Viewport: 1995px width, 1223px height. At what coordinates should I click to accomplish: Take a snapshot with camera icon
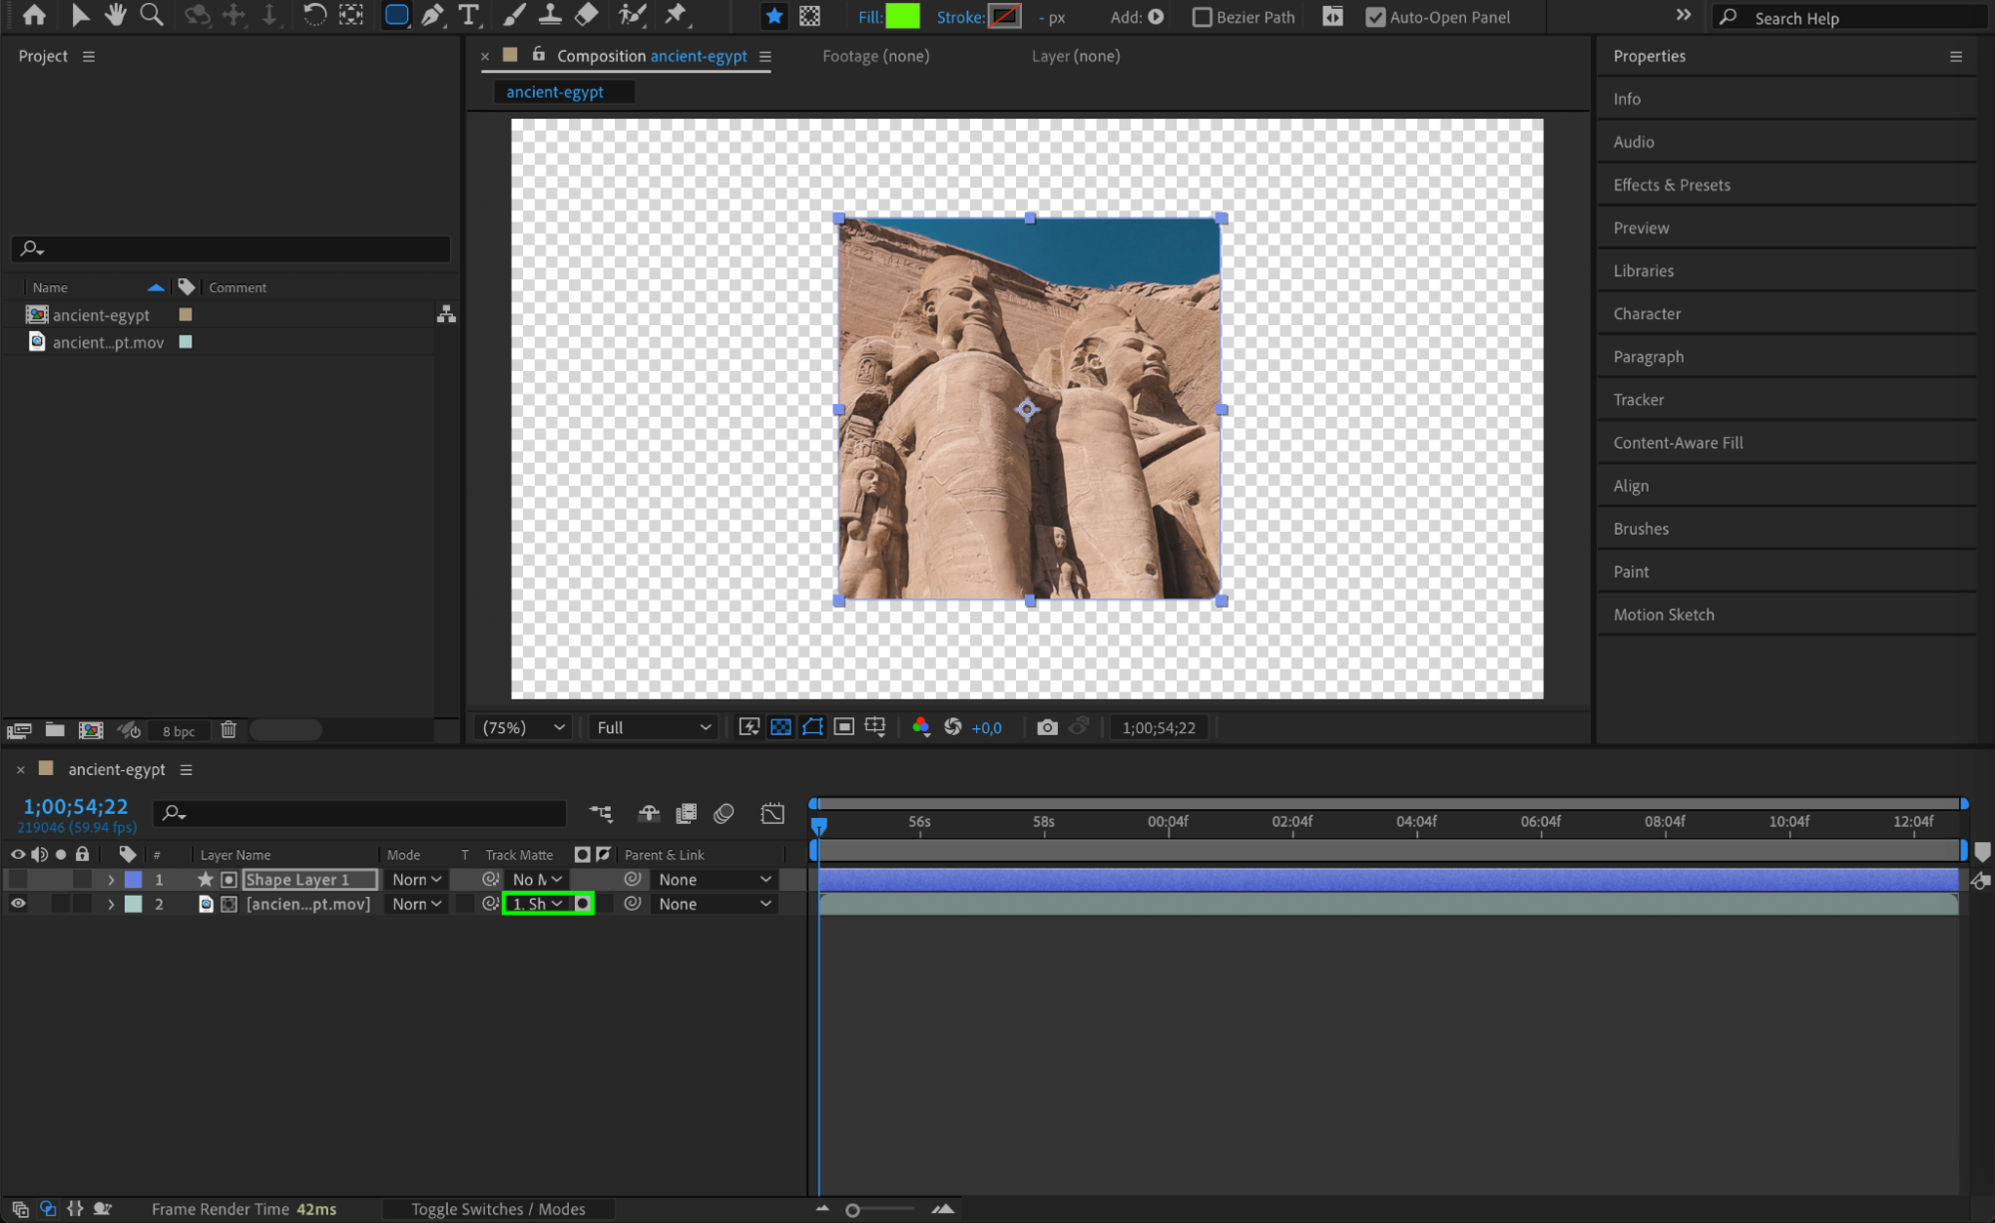pos(1046,727)
